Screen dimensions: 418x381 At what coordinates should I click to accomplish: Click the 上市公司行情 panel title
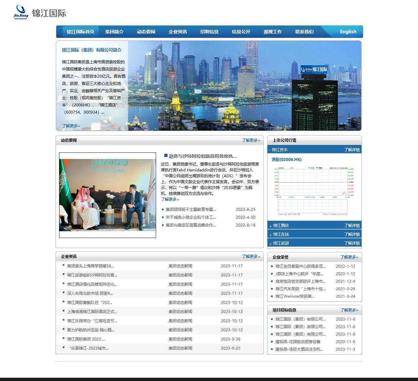284,140
